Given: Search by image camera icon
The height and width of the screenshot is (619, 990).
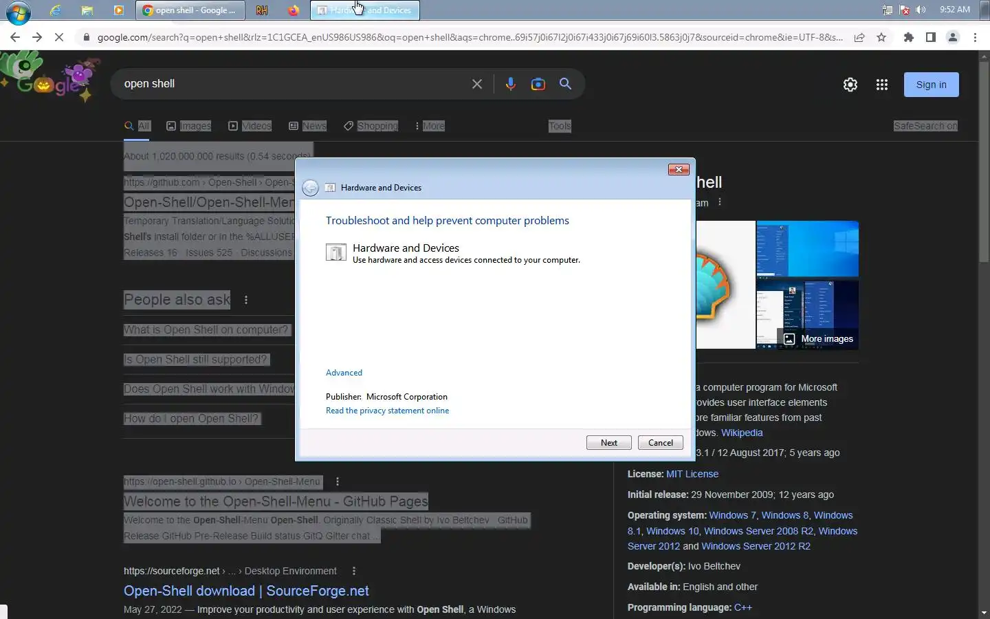Looking at the screenshot, I should 538,84.
